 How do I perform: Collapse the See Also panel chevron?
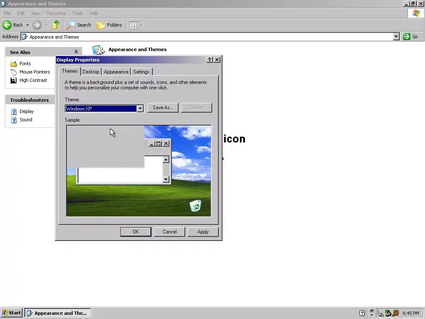tap(76, 52)
